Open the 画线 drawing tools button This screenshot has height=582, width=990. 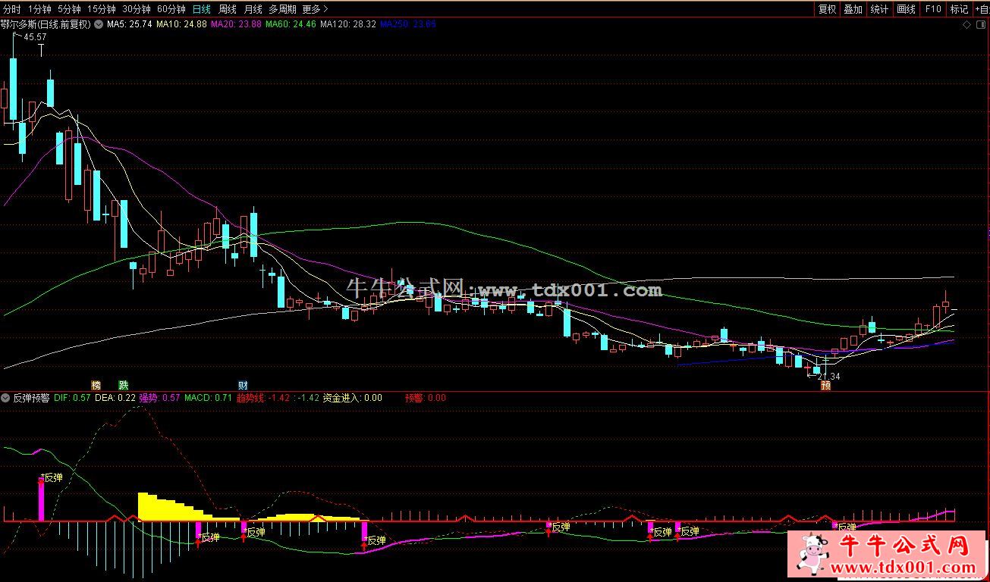[x=907, y=9]
